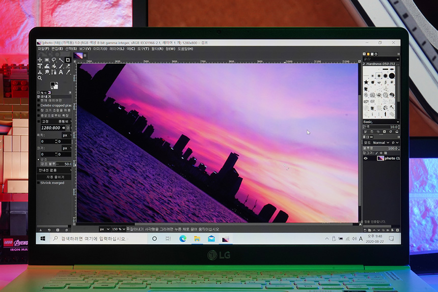Screen dimensions: 438x292
Task: Select the Crop tool
Action: (x=68, y=60)
